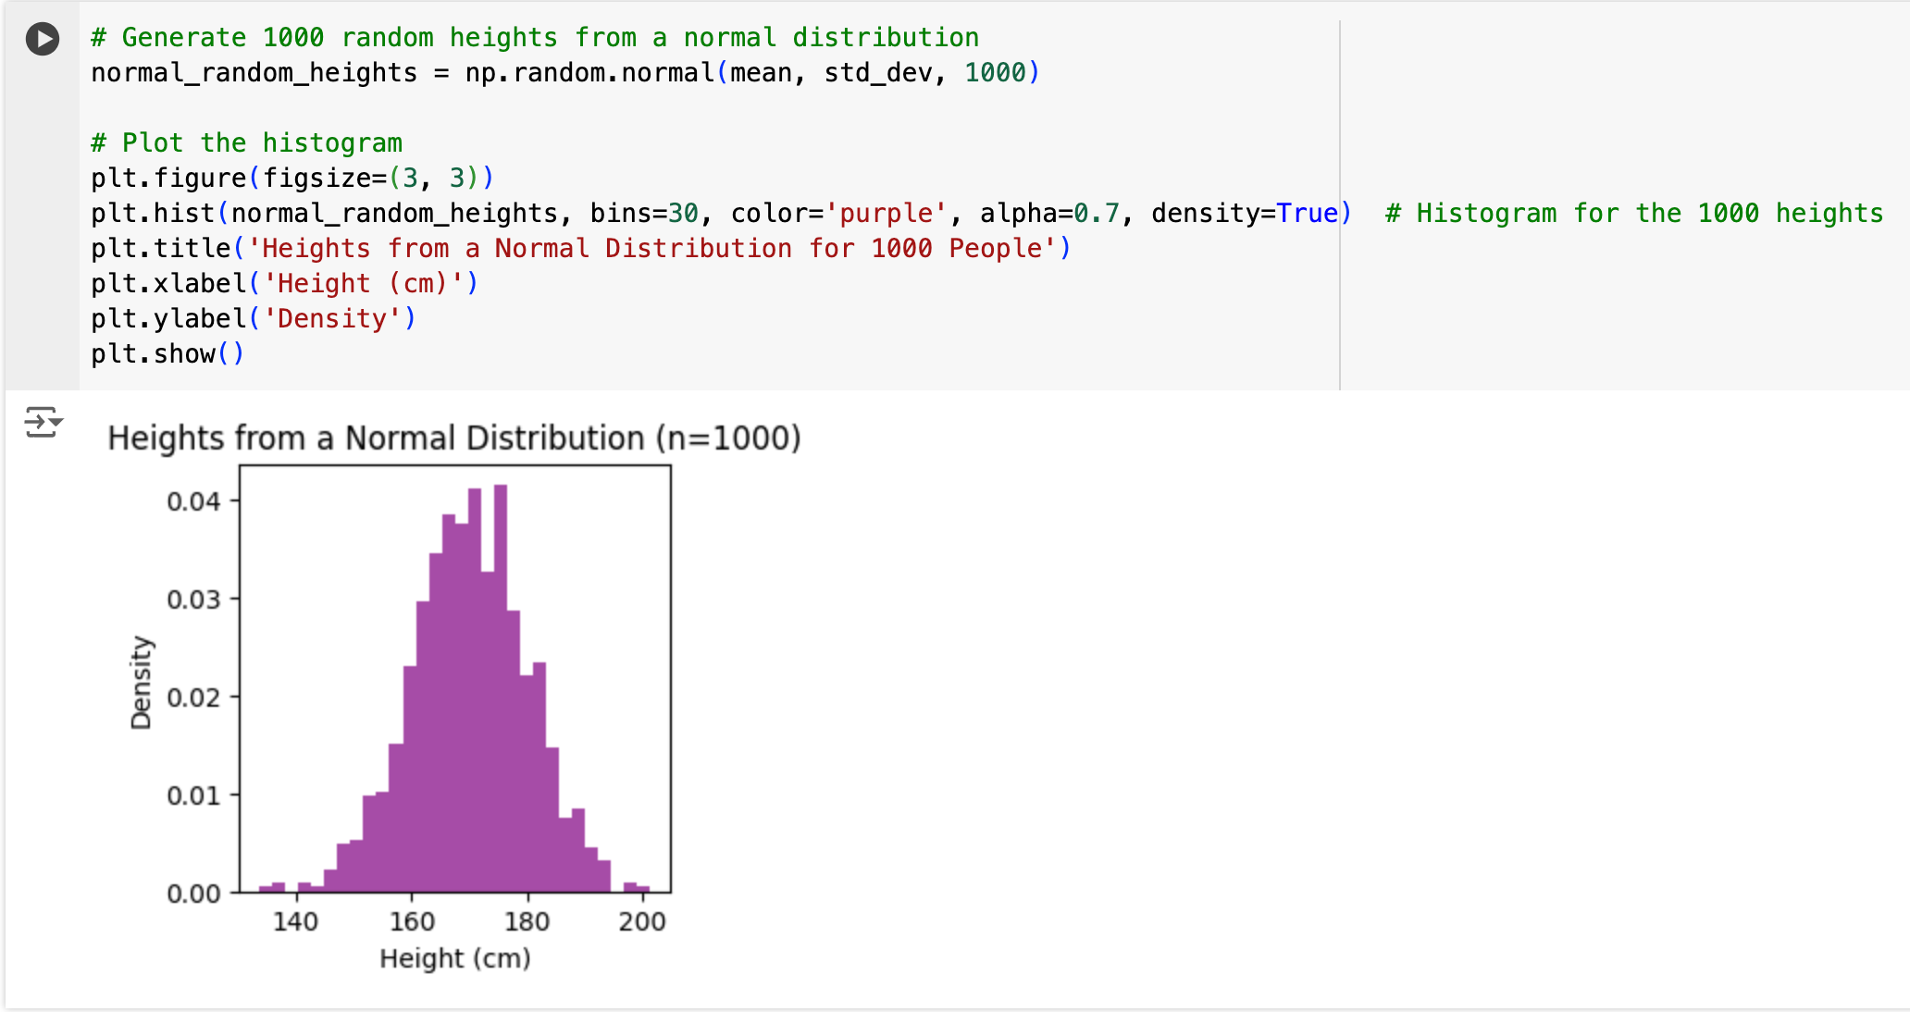Image resolution: width=1910 pixels, height=1012 pixels.
Task: Toggle the cell output options icon
Action: point(43,422)
